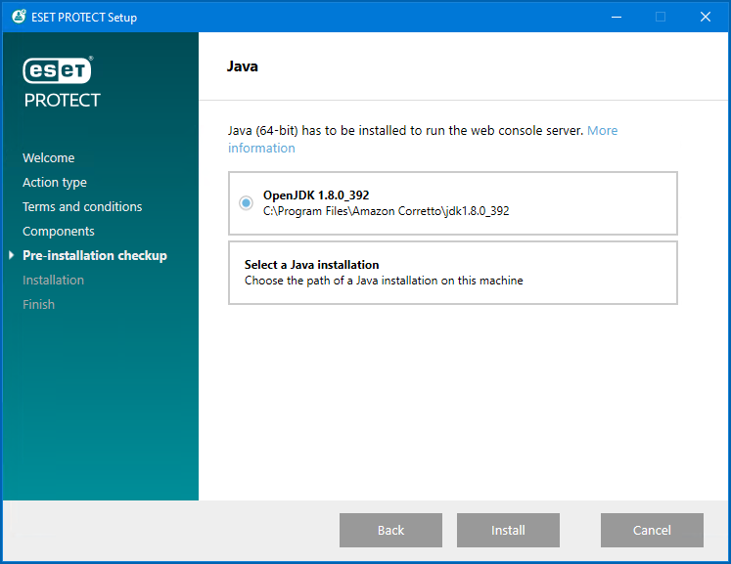
Task: Choose the 'Select a Java installation' option
Action: point(452,273)
